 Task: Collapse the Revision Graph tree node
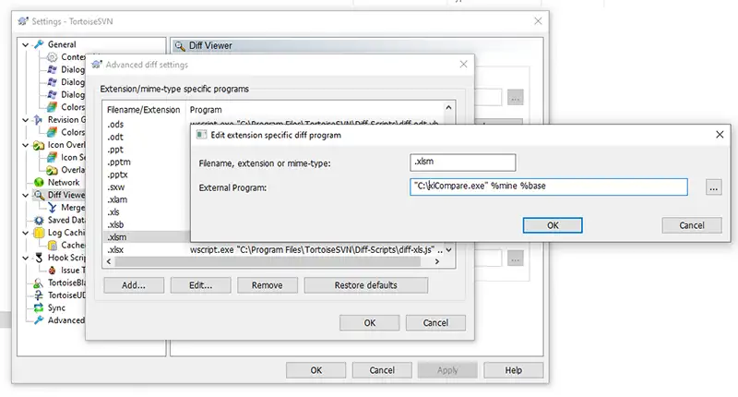tap(26, 120)
